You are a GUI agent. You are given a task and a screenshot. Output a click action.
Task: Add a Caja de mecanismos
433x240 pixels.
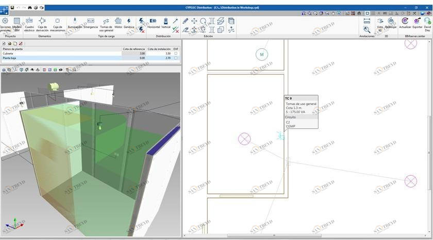[58, 24]
